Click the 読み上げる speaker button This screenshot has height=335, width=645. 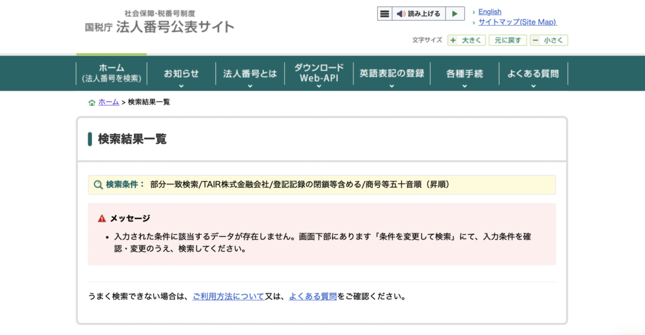pos(419,14)
